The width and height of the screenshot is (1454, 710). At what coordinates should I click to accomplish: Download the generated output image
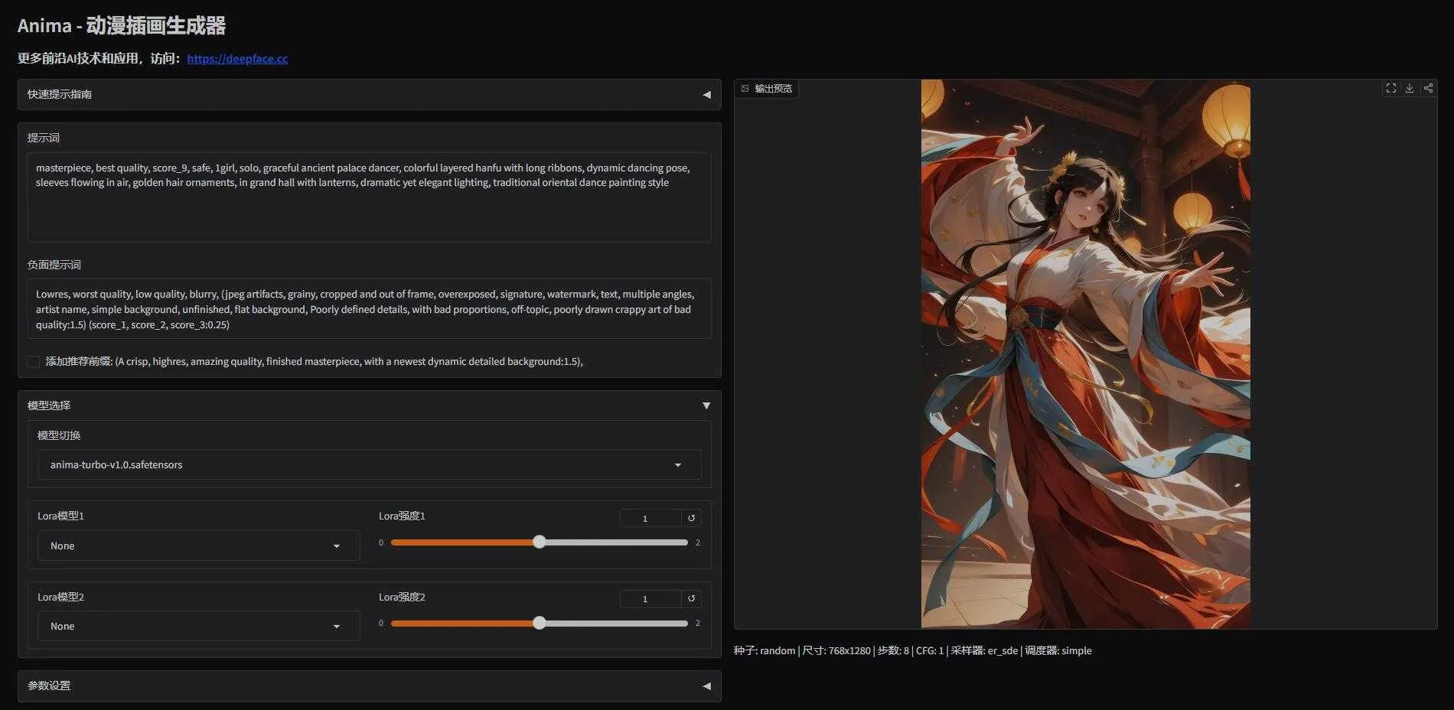tap(1409, 88)
